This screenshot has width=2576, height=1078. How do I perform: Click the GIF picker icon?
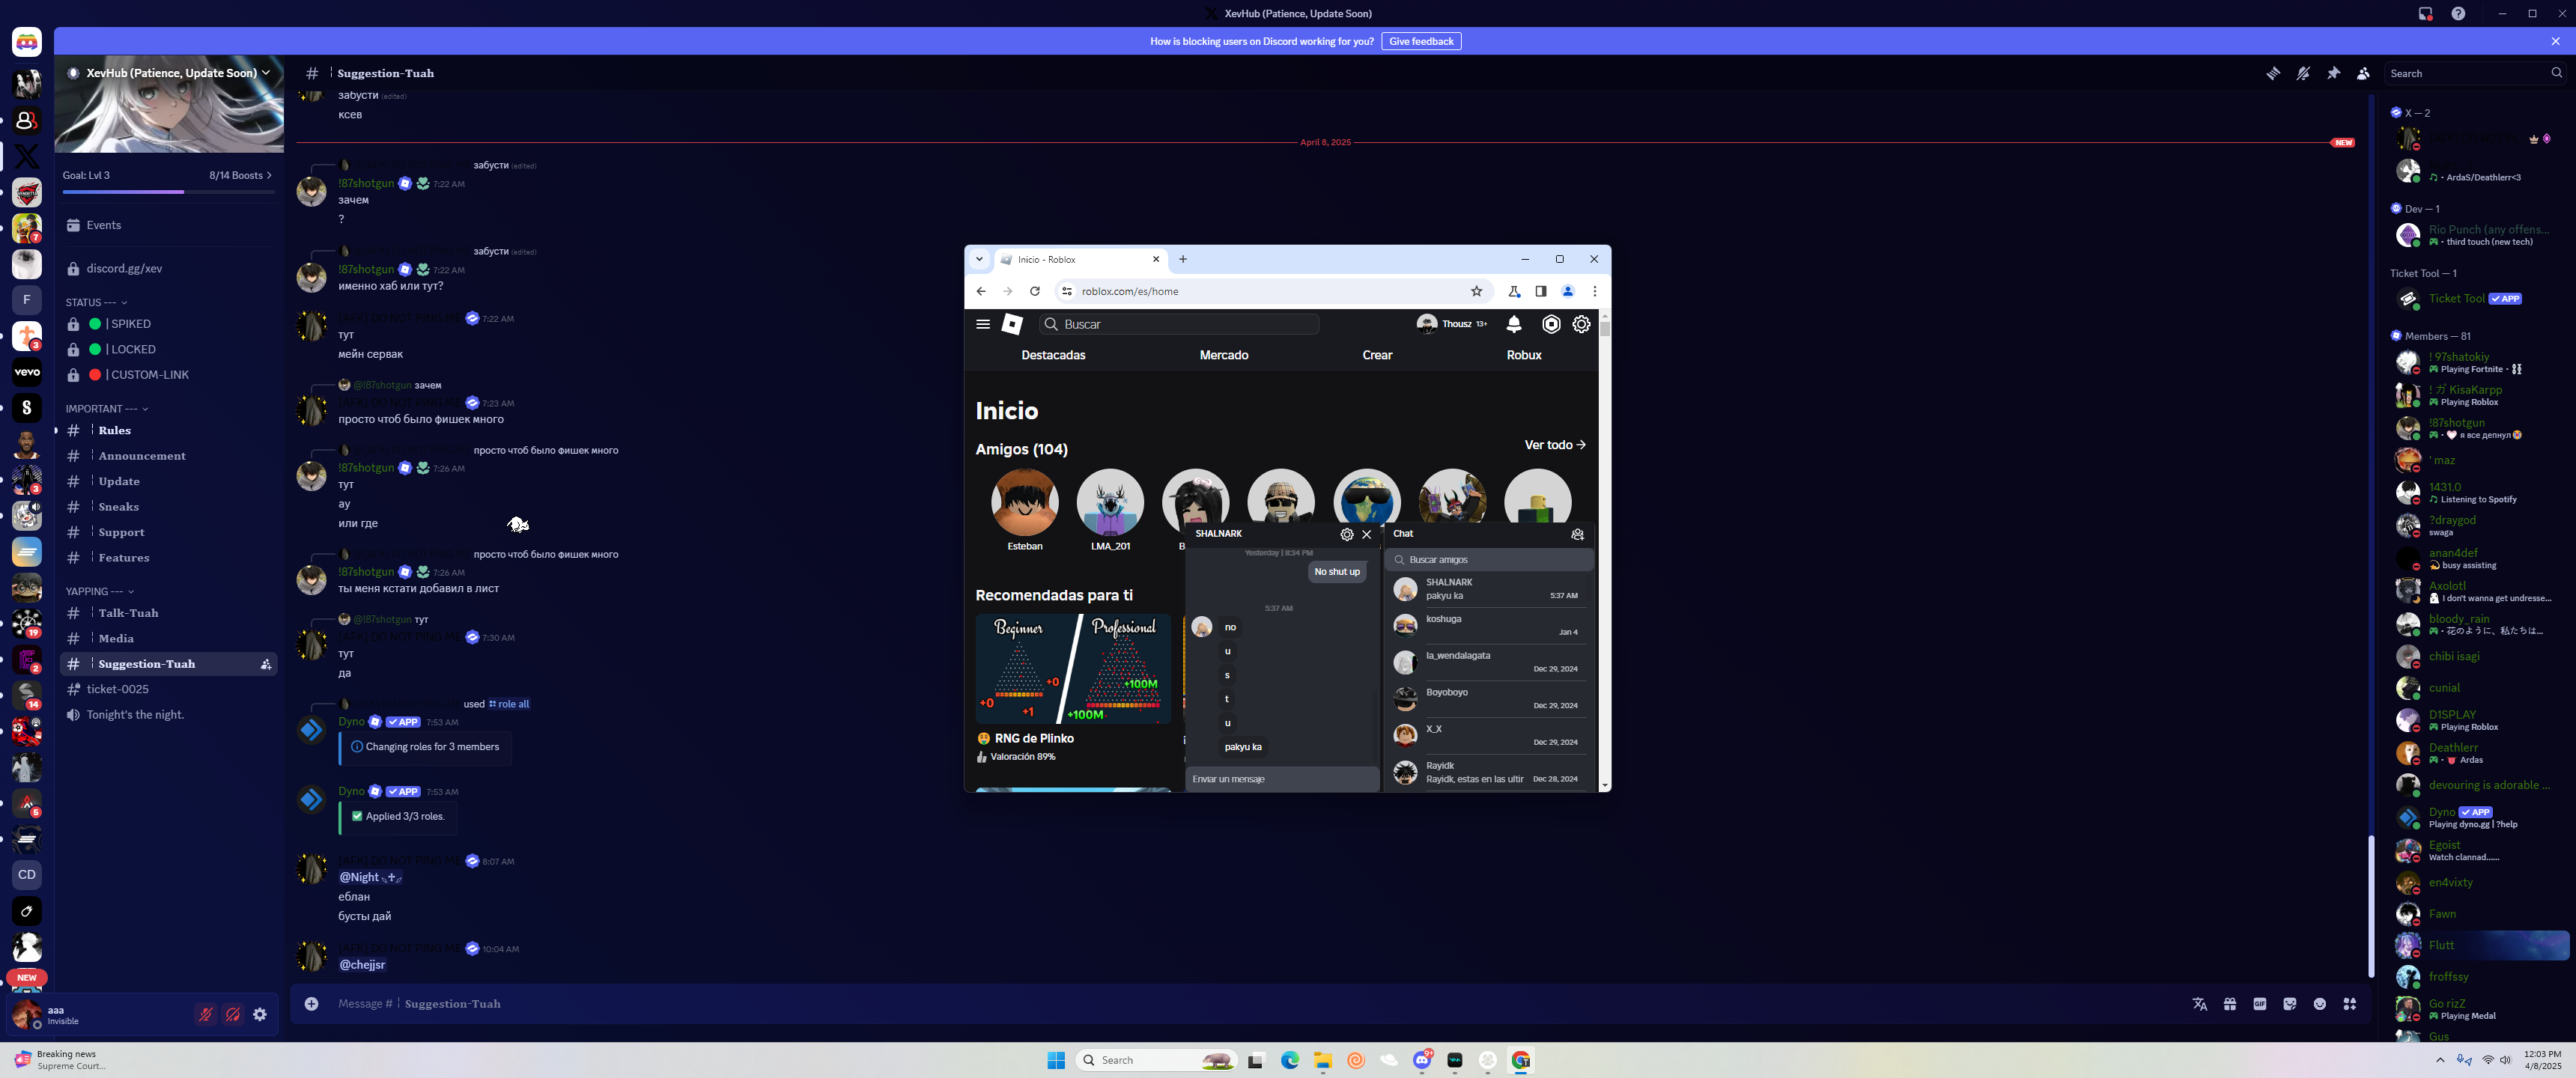click(x=2260, y=1004)
